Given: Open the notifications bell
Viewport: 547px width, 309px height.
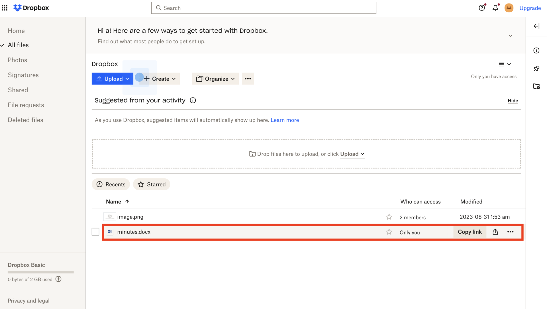Looking at the screenshot, I should (x=495, y=8).
